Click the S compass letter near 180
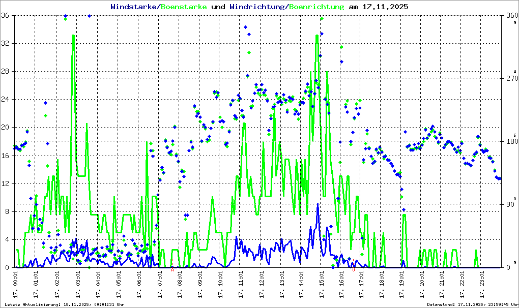The image size is (519, 308). pos(515,135)
